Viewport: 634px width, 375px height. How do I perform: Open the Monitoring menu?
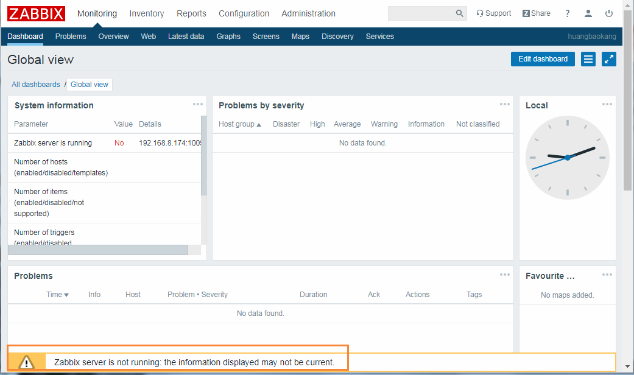(x=97, y=13)
